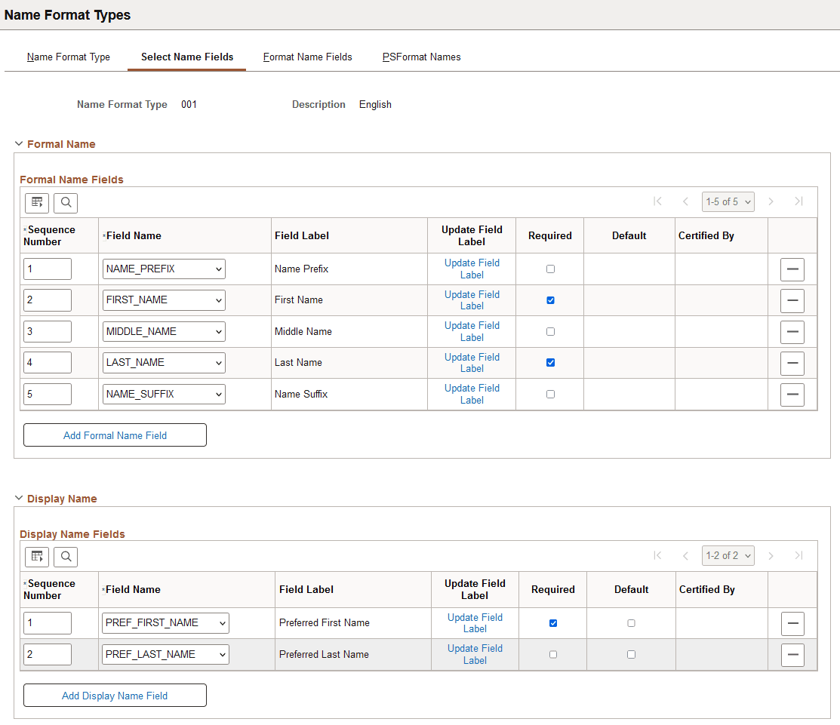Click the find icon in Display Name Fields grid
Image resolution: width=840 pixels, height=725 pixels.
(x=65, y=556)
